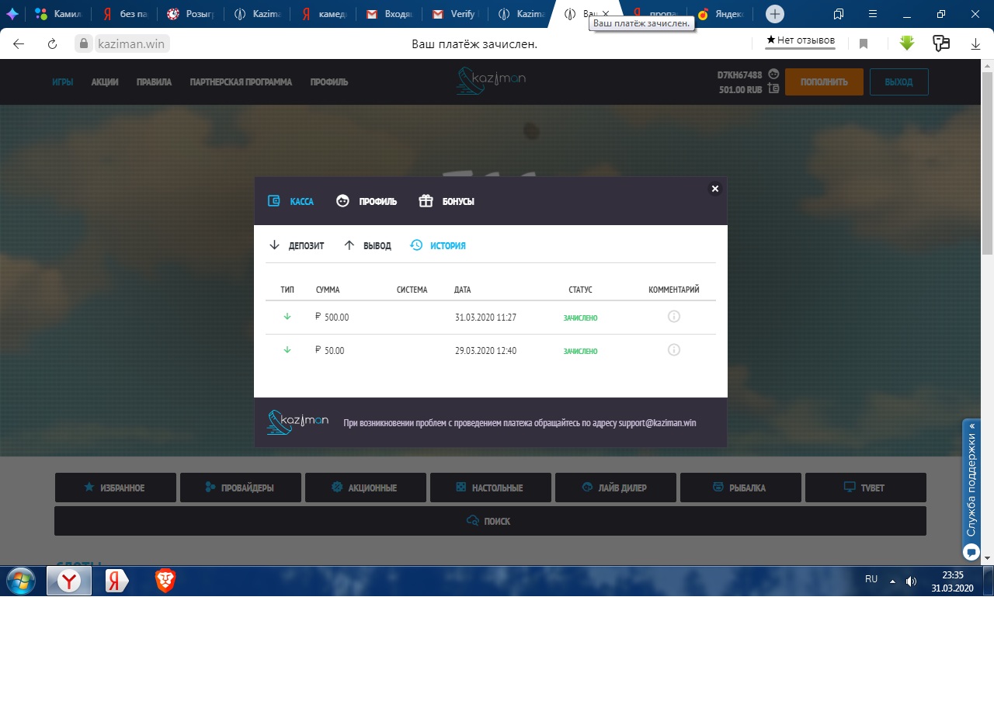The image size is (994, 708).
Task: Open the Депозит section
Action: [296, 245]
